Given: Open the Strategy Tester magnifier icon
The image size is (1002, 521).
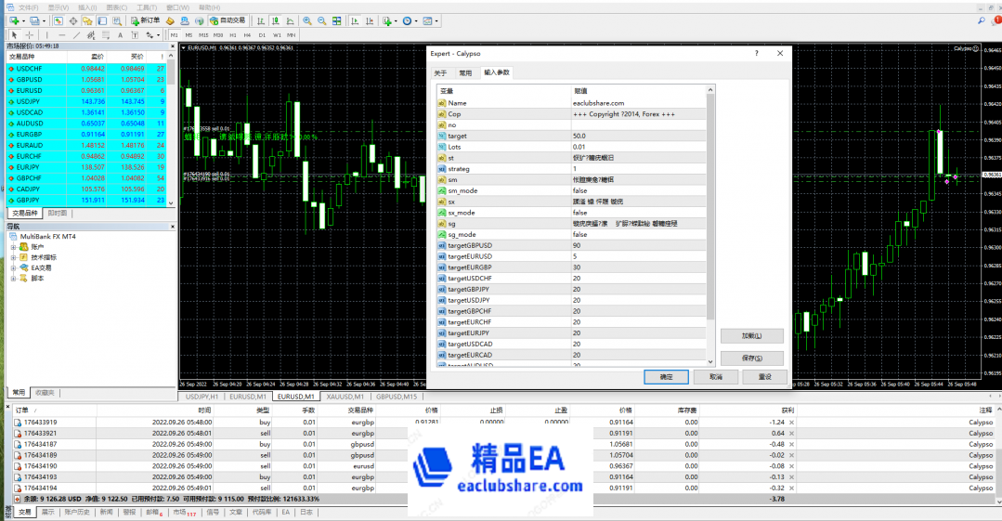Looking at the screenshot, I should (x=117, y=21).
